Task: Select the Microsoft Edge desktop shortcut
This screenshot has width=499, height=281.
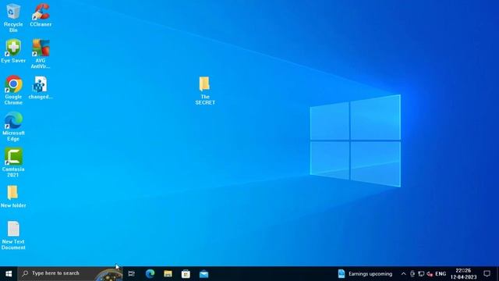Action: pos(13,126)
